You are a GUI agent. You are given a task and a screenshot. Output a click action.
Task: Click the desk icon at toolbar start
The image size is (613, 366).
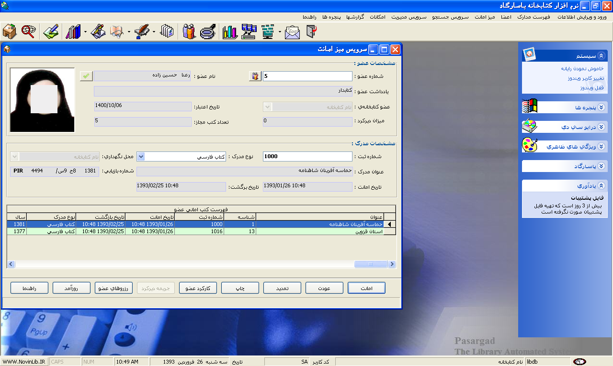(x=10, y=32)
